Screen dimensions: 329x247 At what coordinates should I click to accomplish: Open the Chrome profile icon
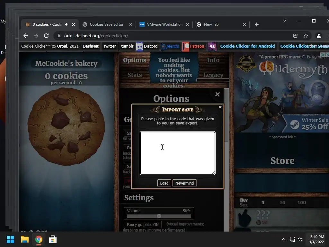click(318, 36)
